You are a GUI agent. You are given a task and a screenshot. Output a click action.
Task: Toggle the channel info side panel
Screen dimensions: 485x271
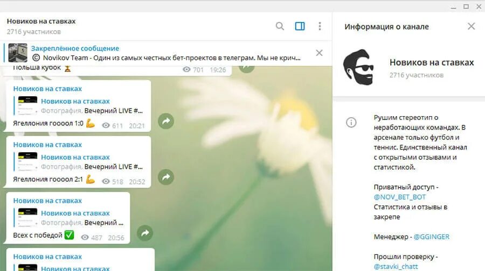[300, 26]
